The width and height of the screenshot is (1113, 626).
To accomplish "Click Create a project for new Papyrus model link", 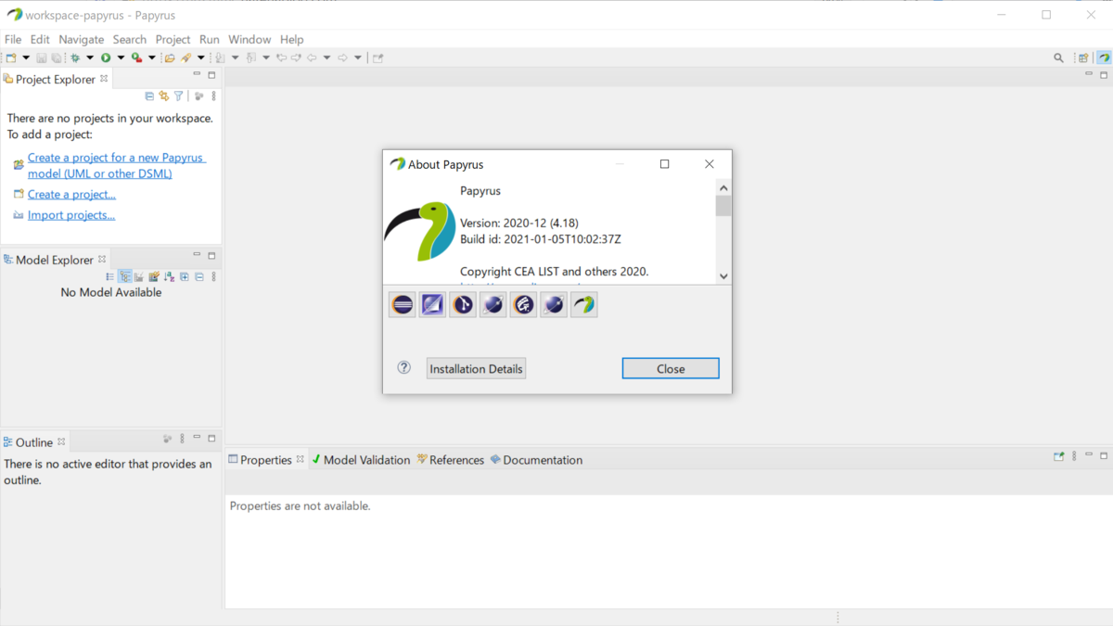I will [117, 165].
